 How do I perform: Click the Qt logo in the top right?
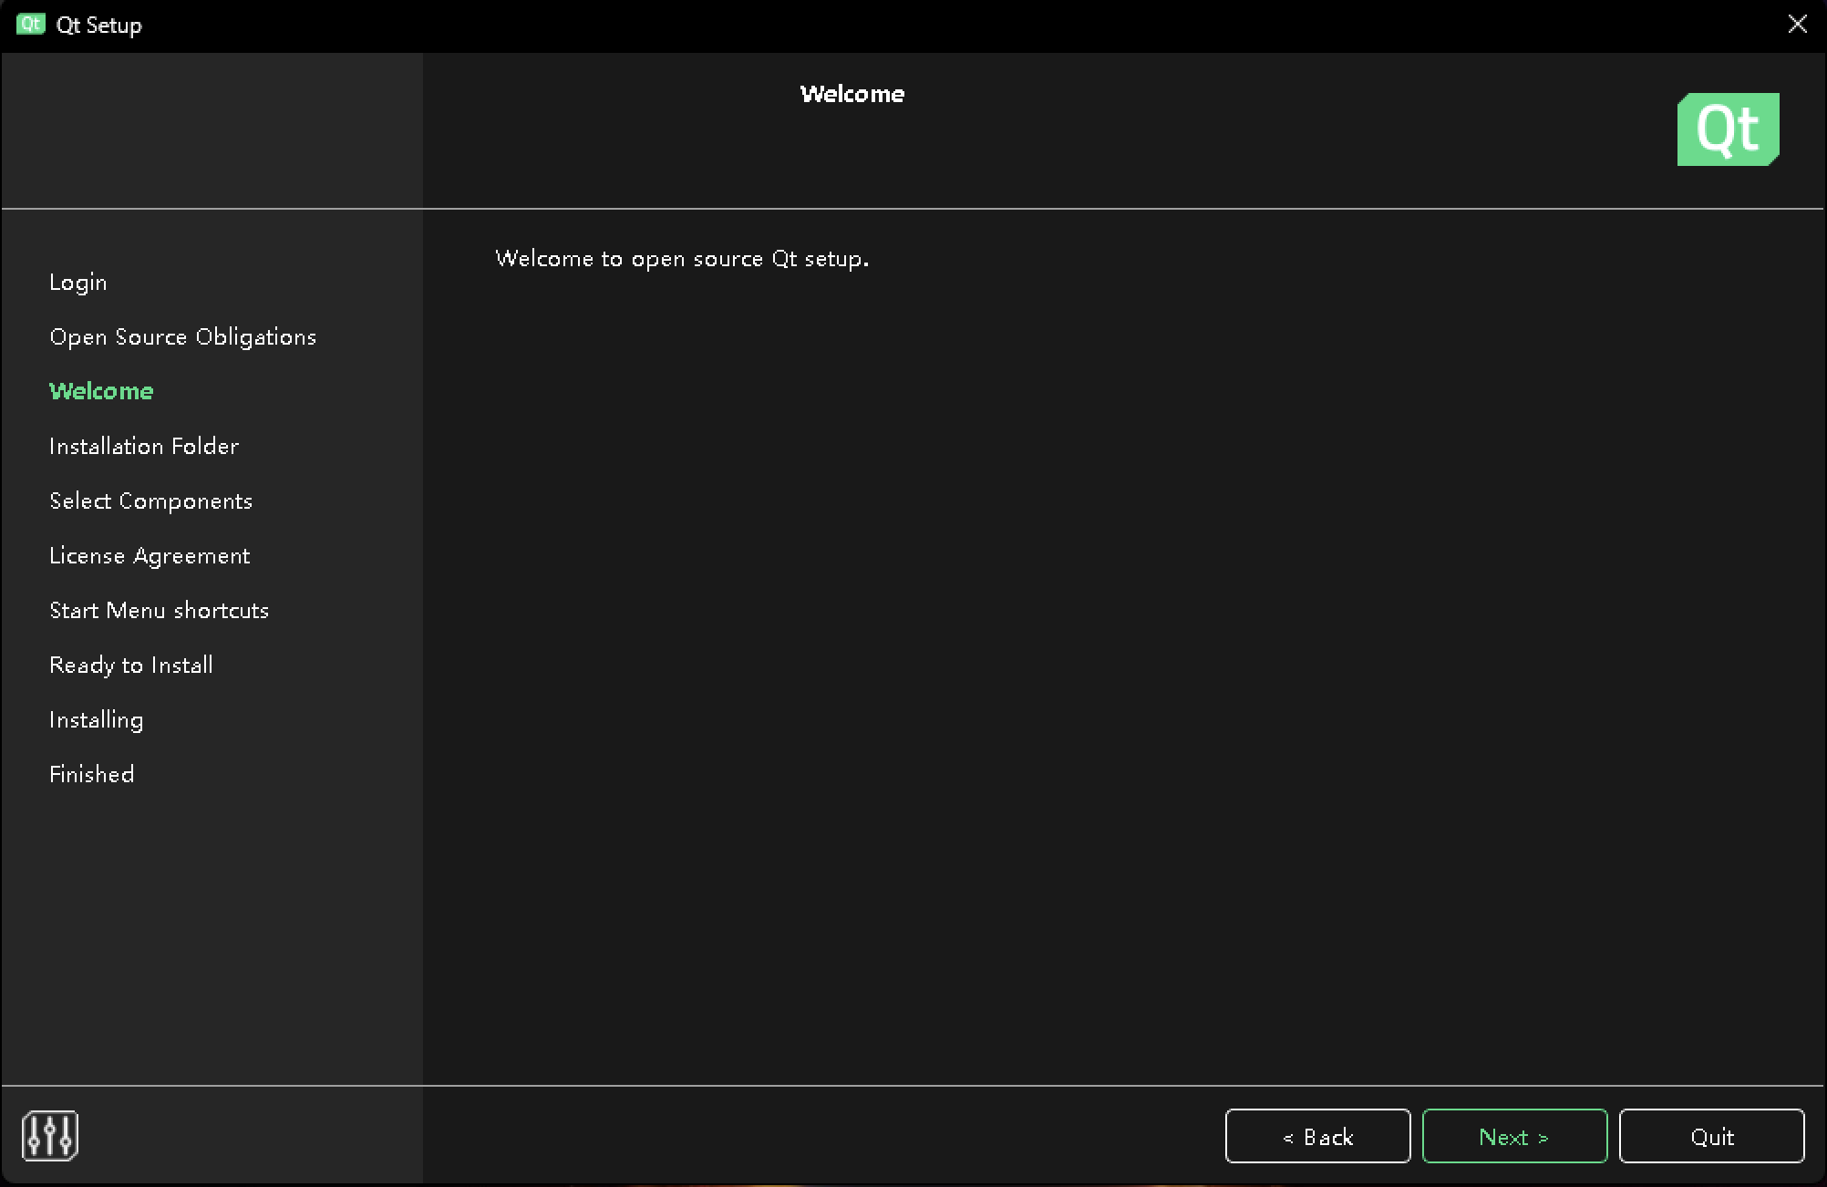point(1728,129)
